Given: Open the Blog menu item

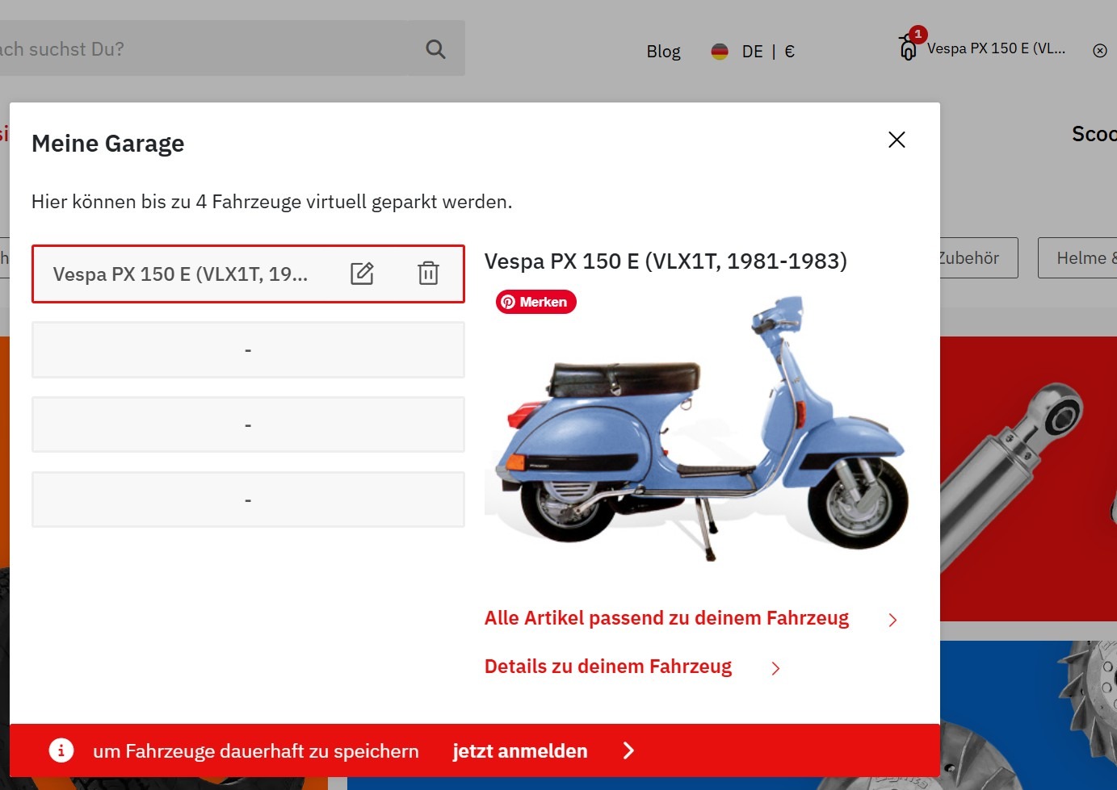Looking at the screenshot, I should pyautogui.click(x=663, y=52).
